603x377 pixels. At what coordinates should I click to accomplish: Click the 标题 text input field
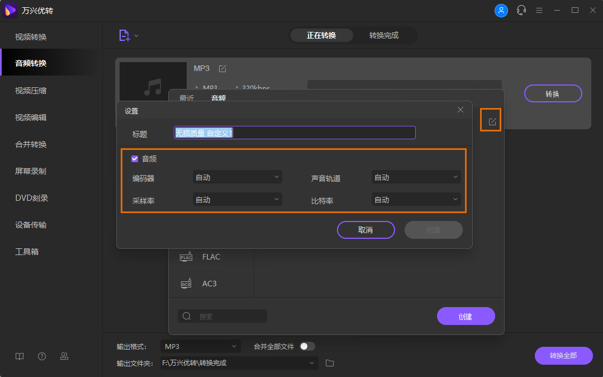click(x=295, y=133)
